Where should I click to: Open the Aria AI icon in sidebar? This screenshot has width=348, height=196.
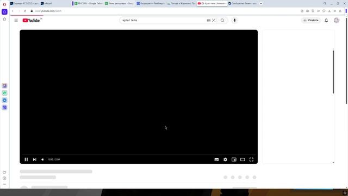(4, 85)
